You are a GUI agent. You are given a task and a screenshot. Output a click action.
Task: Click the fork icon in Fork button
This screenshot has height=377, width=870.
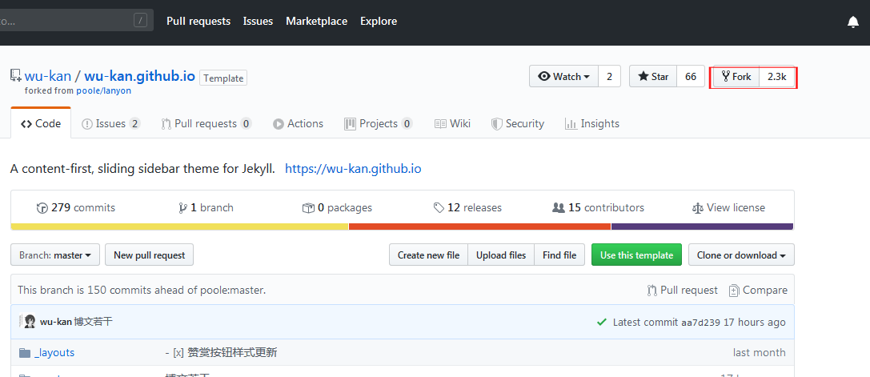(x=725, y=76)
